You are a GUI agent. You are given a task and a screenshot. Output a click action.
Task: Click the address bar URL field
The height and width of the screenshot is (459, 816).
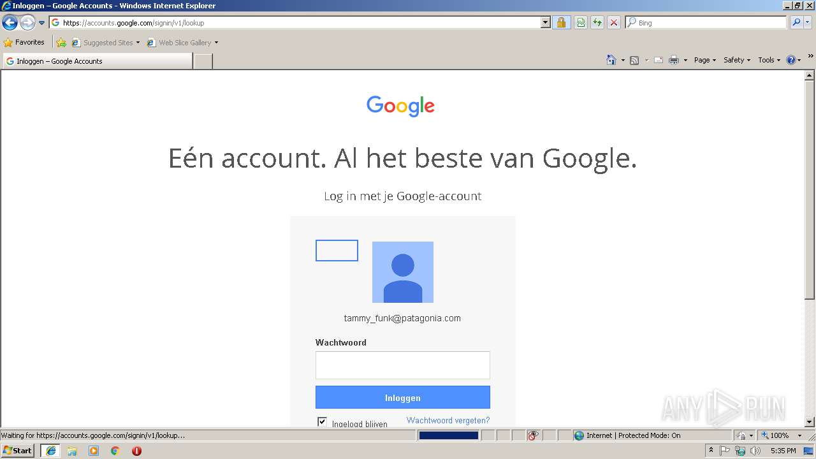[x=296, y=22]
